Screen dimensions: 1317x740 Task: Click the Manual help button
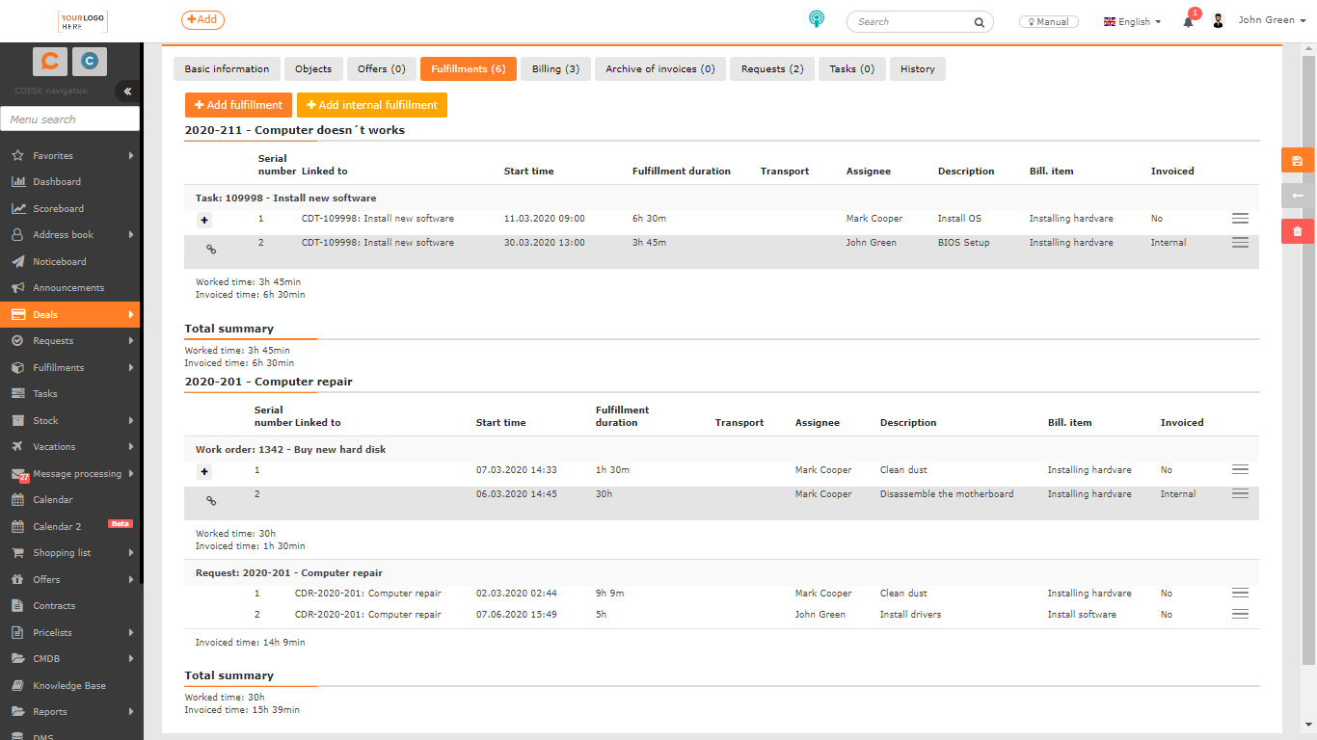pyautogui.click(x=1049, y=21)
